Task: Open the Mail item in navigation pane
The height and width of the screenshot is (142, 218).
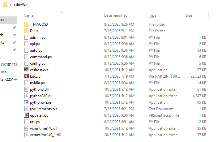Action: [4, 72]
